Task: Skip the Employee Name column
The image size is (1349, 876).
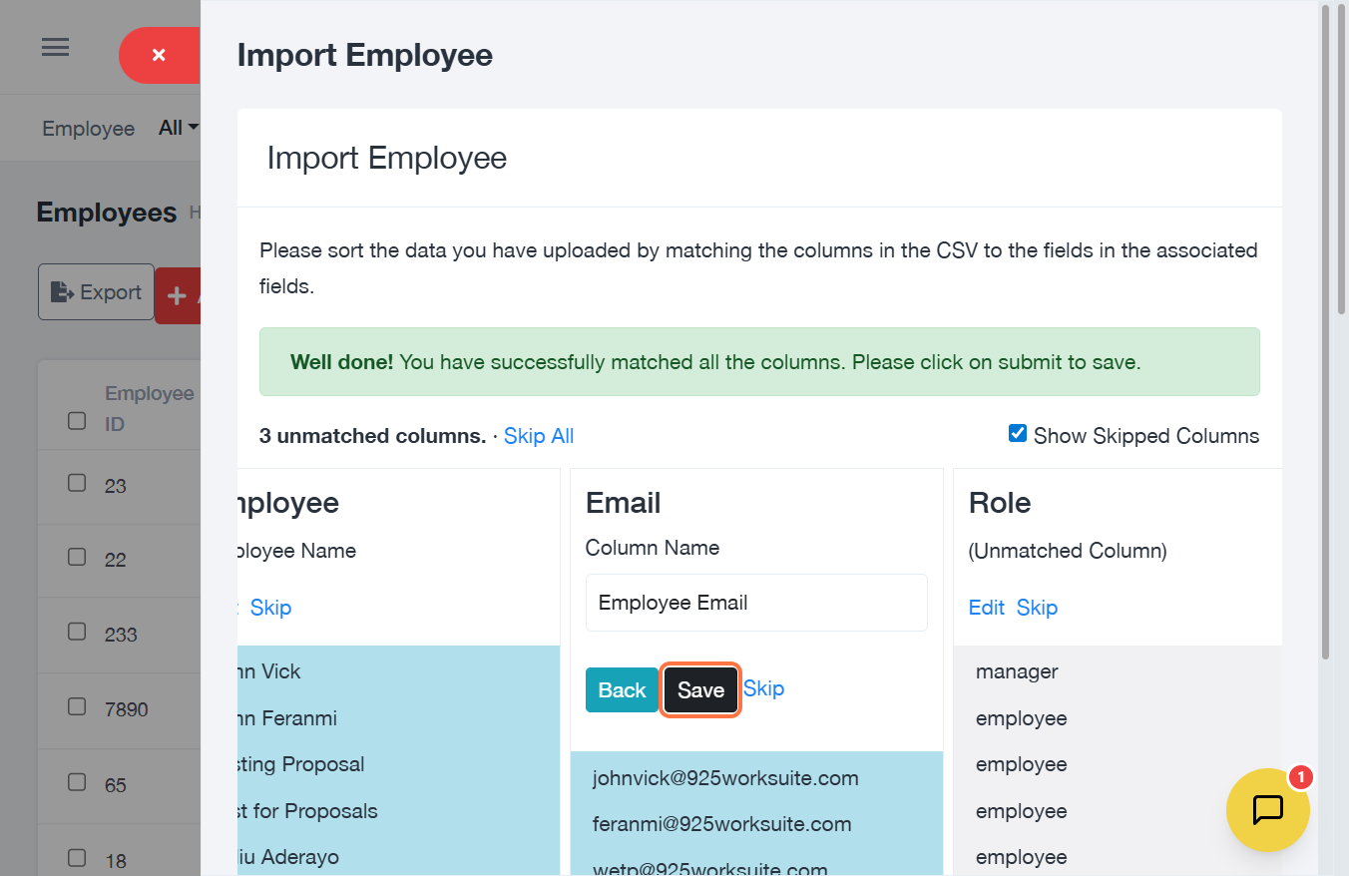Action: coord(270,608)
